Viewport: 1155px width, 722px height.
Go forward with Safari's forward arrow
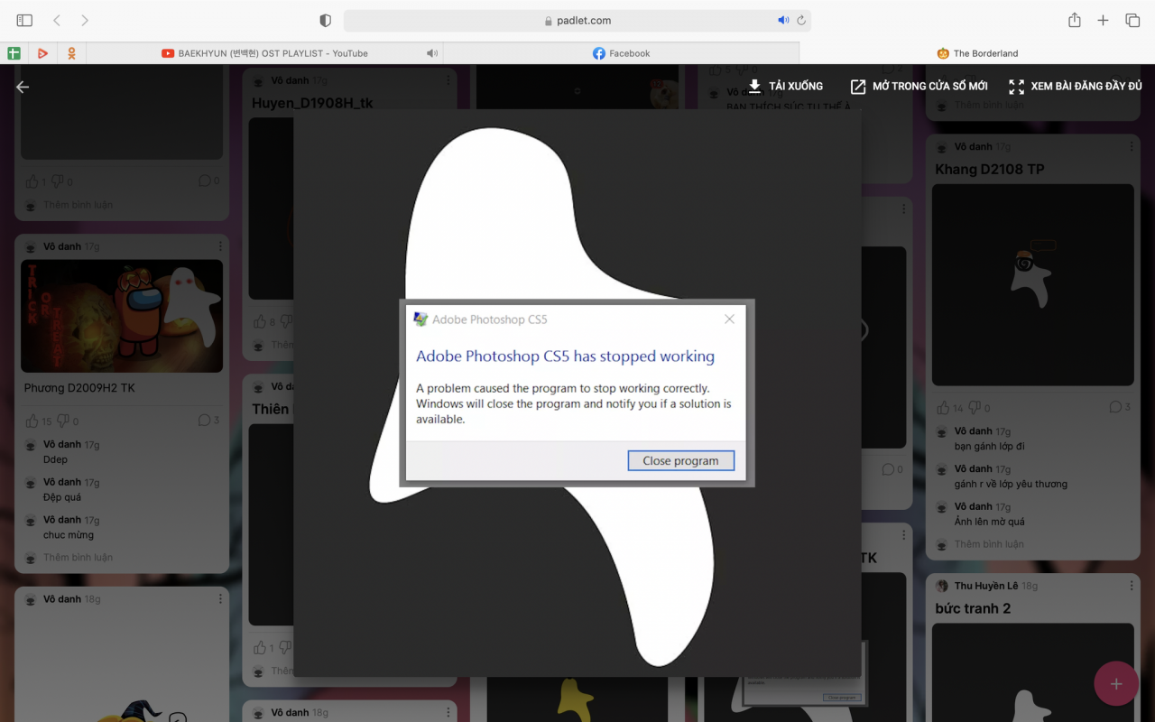tap(85, 20)
